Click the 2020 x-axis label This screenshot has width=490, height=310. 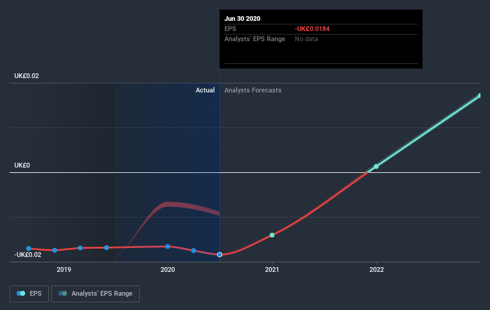(x=168, y=269)
